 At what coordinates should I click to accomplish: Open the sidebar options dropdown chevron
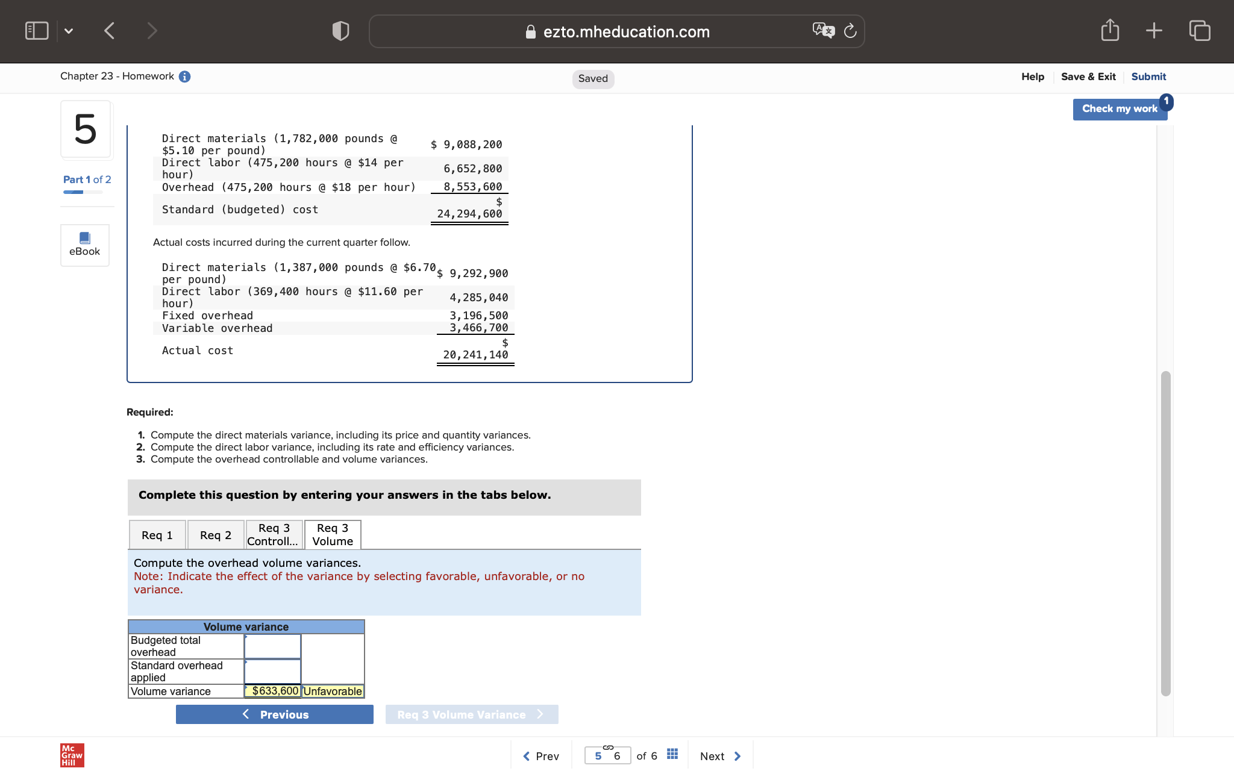(69, 31)
